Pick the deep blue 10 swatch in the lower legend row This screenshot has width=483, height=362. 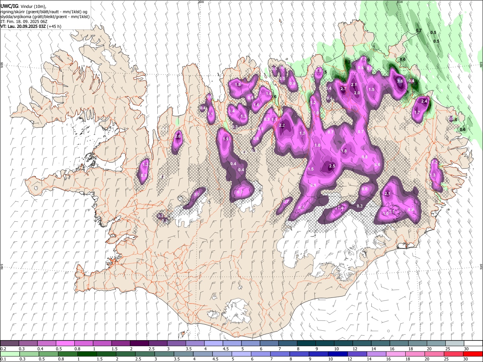click(337, 354)
